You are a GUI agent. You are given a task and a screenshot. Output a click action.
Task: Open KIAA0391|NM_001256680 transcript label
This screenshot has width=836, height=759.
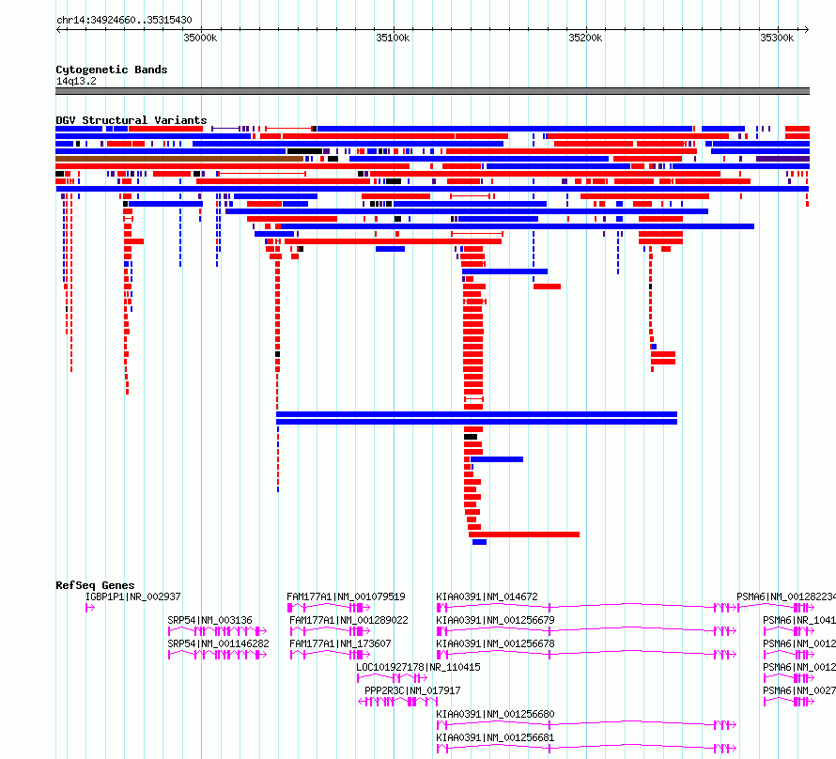point(495,714)
